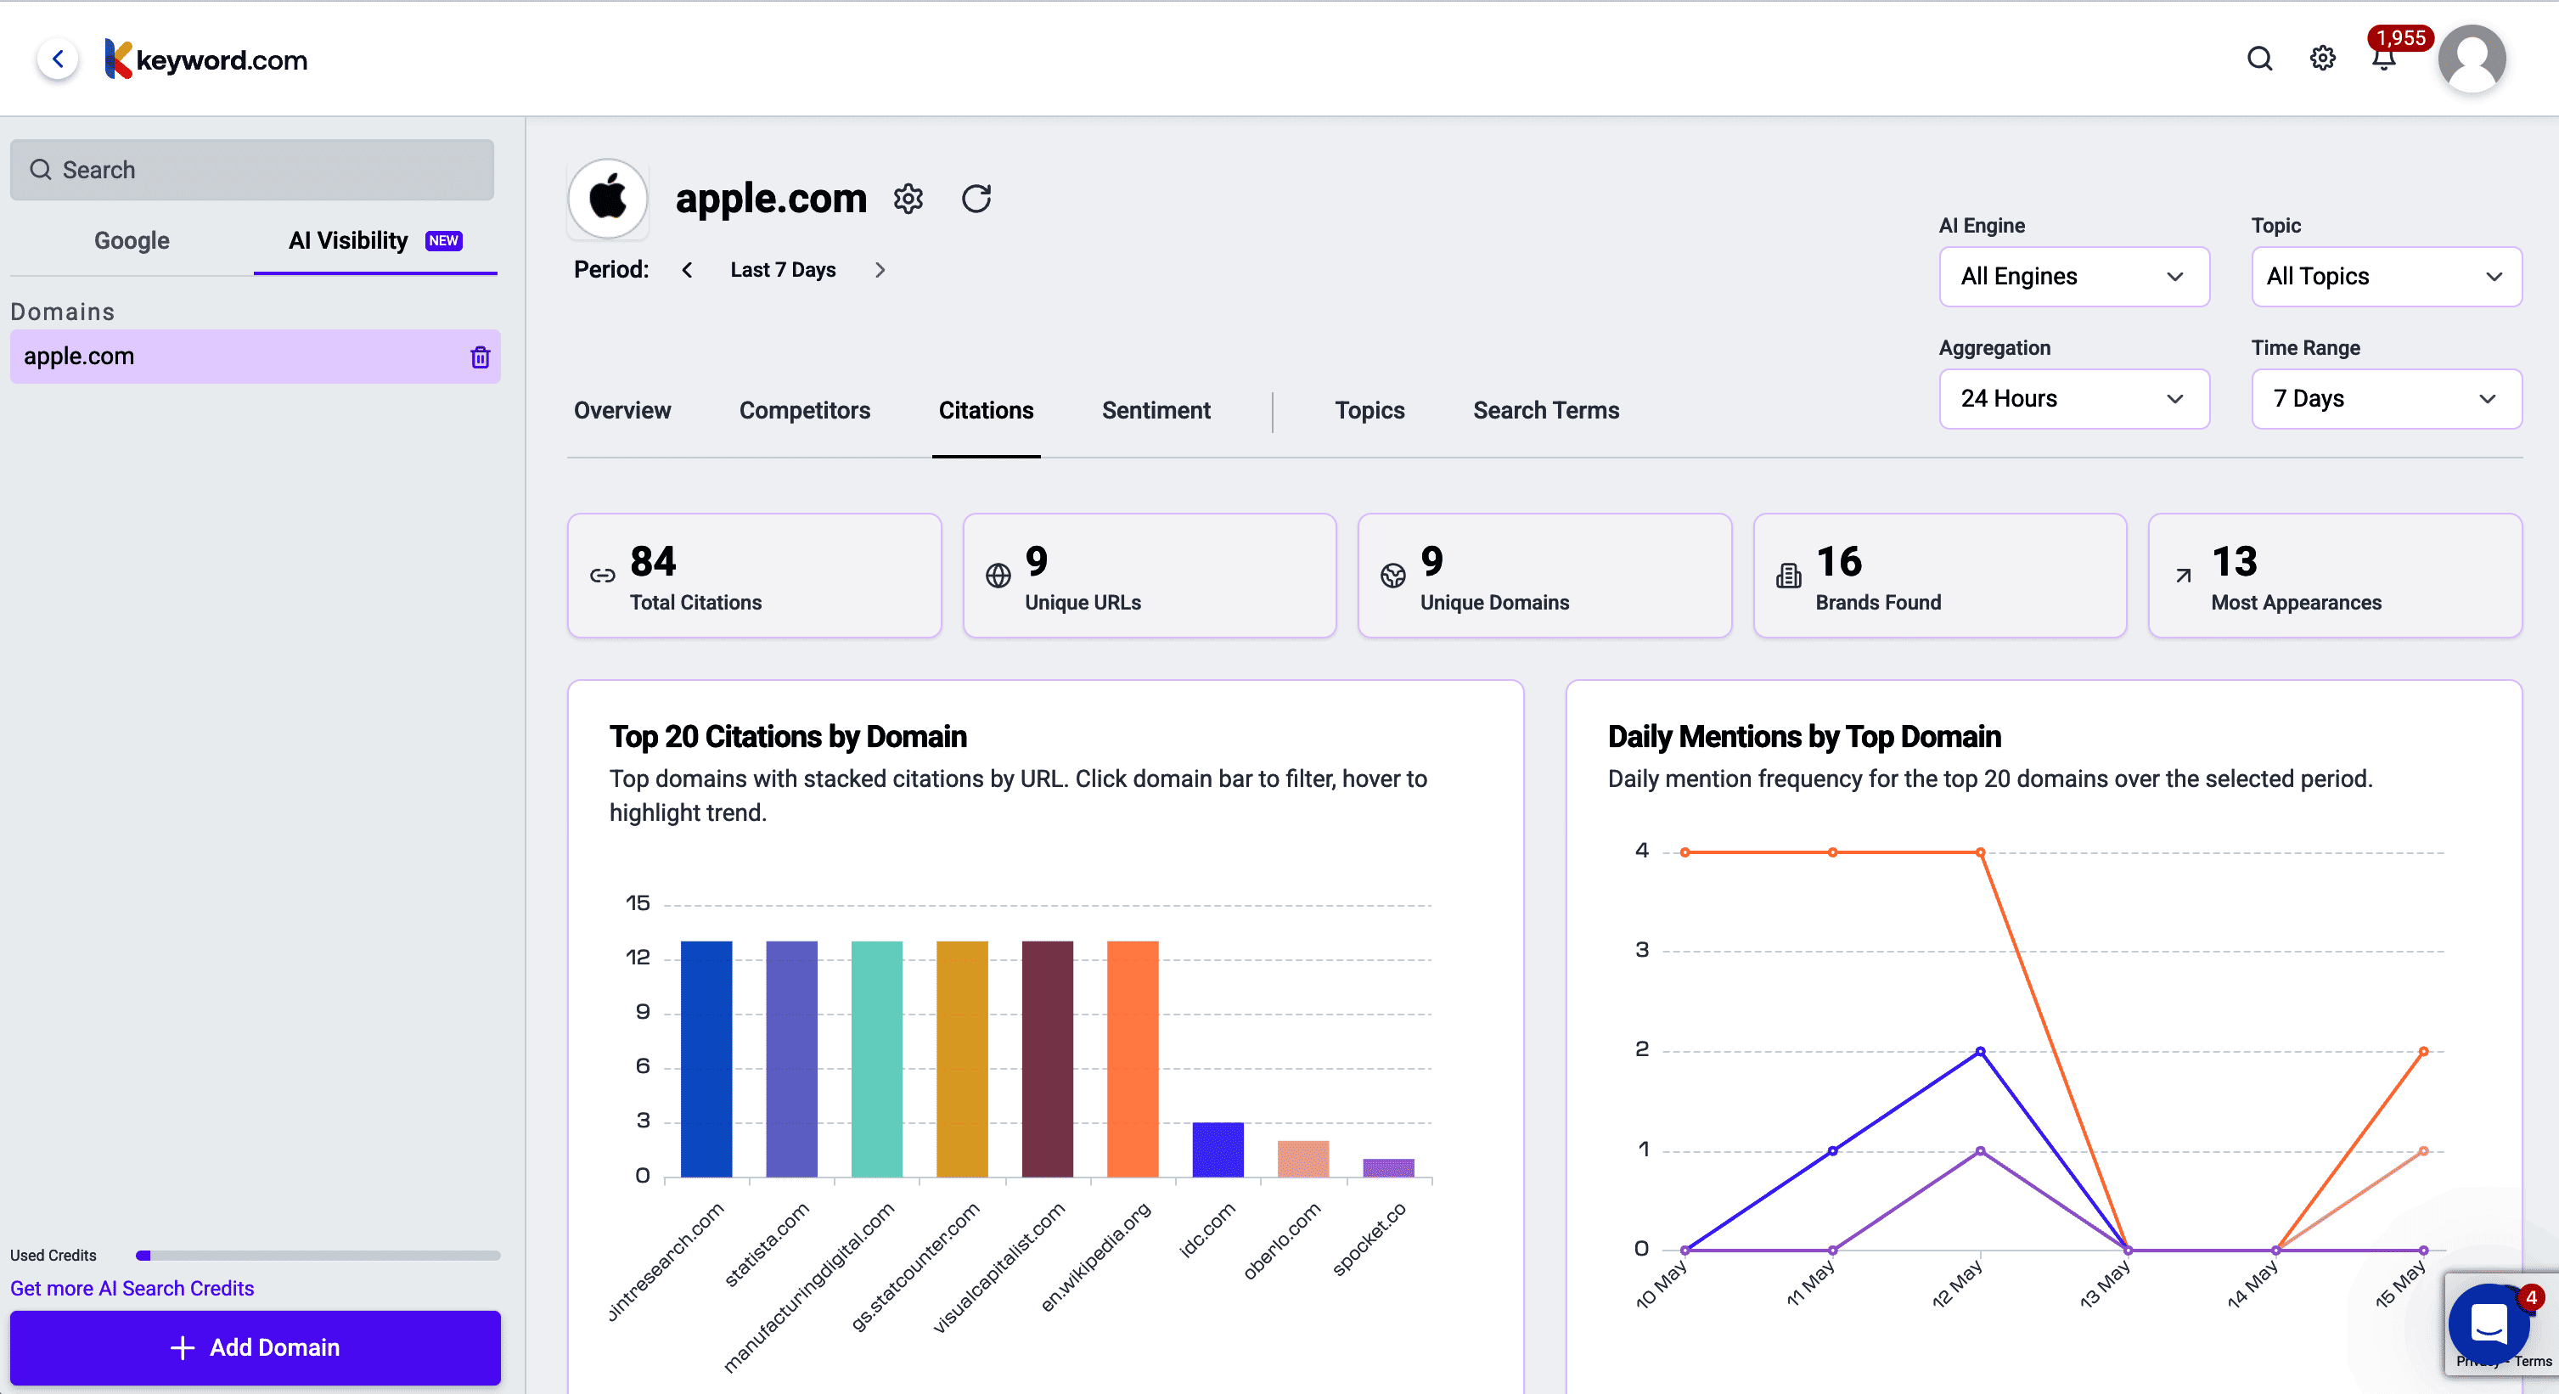The image size is (2559, 1394).
Task: Click the en.wikipedia.org orange bar
Action: pos(1133,1058)
